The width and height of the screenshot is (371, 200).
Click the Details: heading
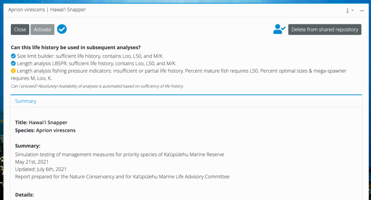click(24, 195)
